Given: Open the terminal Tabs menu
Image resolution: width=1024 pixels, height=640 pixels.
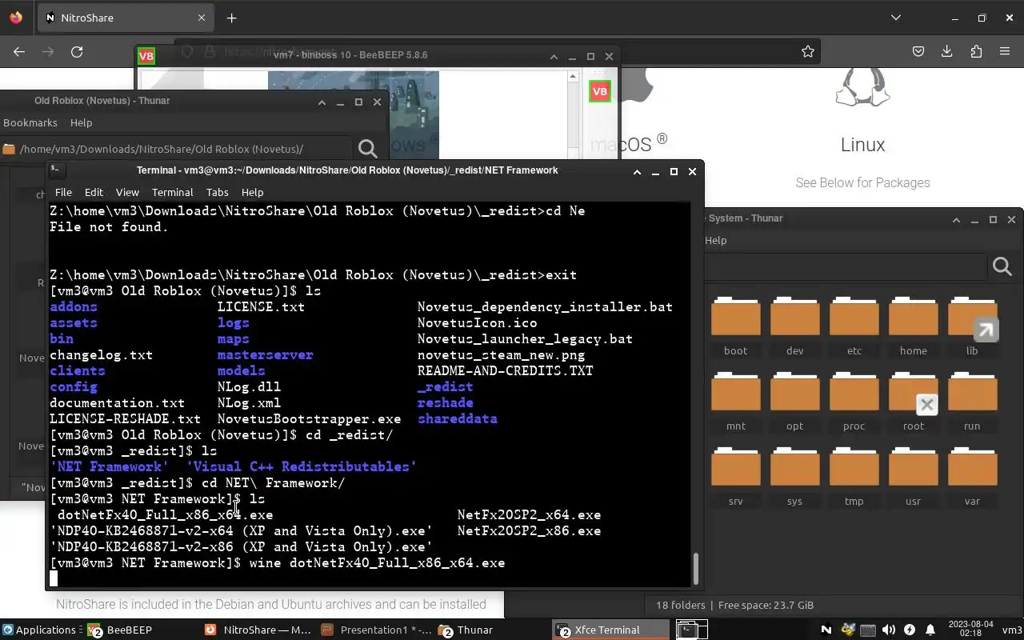Looking at the screenshot, I should (x=217, y=192).
